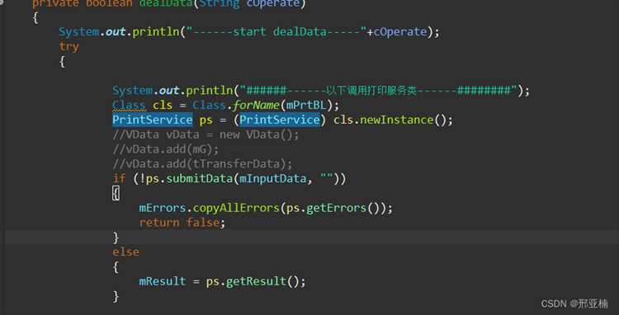This screenshot has width=619, height=315.
Task: Click the comment line //VData vData = new VData();
Action: point(206,135)
